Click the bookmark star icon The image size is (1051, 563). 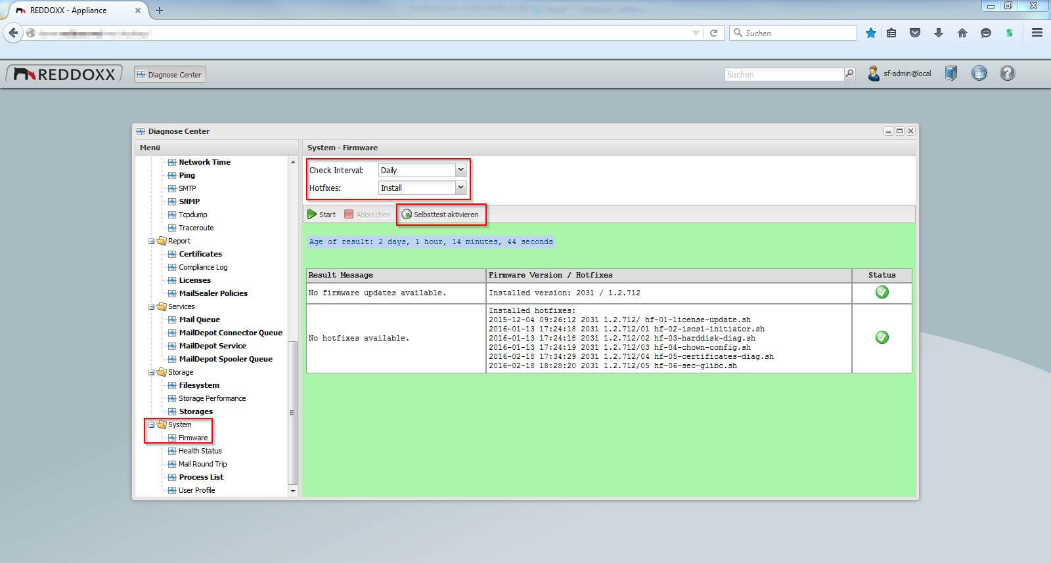point(871,33)
